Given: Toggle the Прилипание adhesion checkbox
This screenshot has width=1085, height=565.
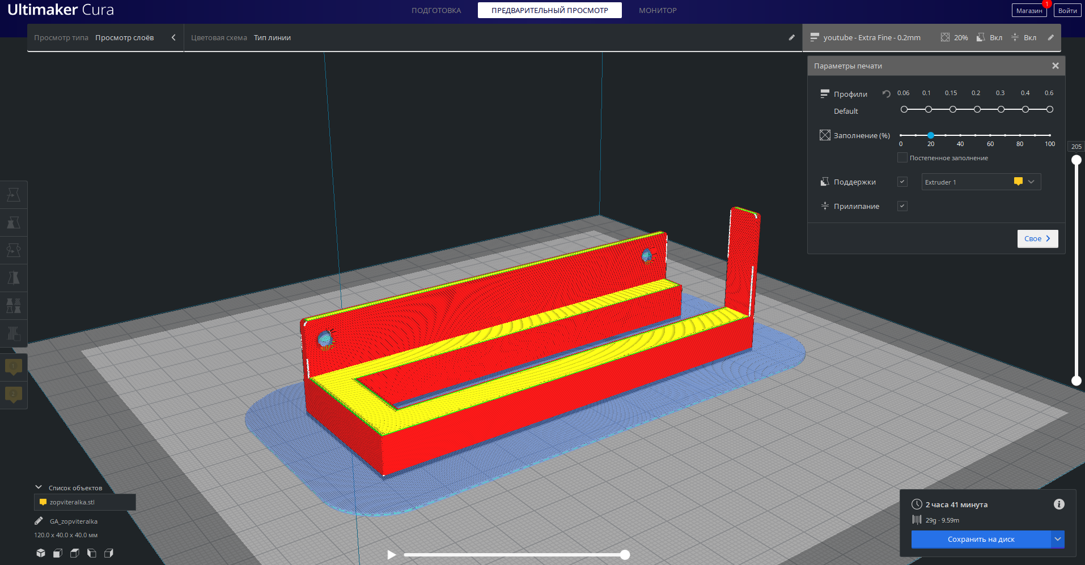Looking at the screenshot, I should pos(902,206).
